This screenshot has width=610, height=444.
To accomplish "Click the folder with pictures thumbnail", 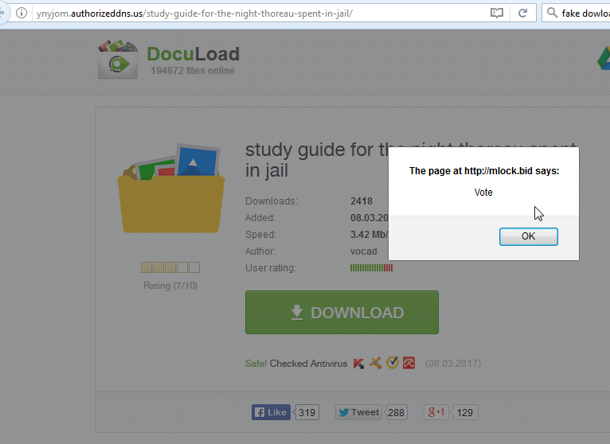I will 171,189.
